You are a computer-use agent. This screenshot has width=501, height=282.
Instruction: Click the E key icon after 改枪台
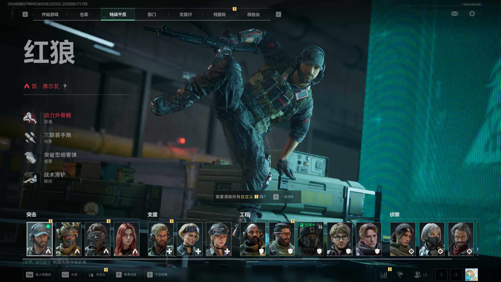pyautogui.click(x=278, y=14)
